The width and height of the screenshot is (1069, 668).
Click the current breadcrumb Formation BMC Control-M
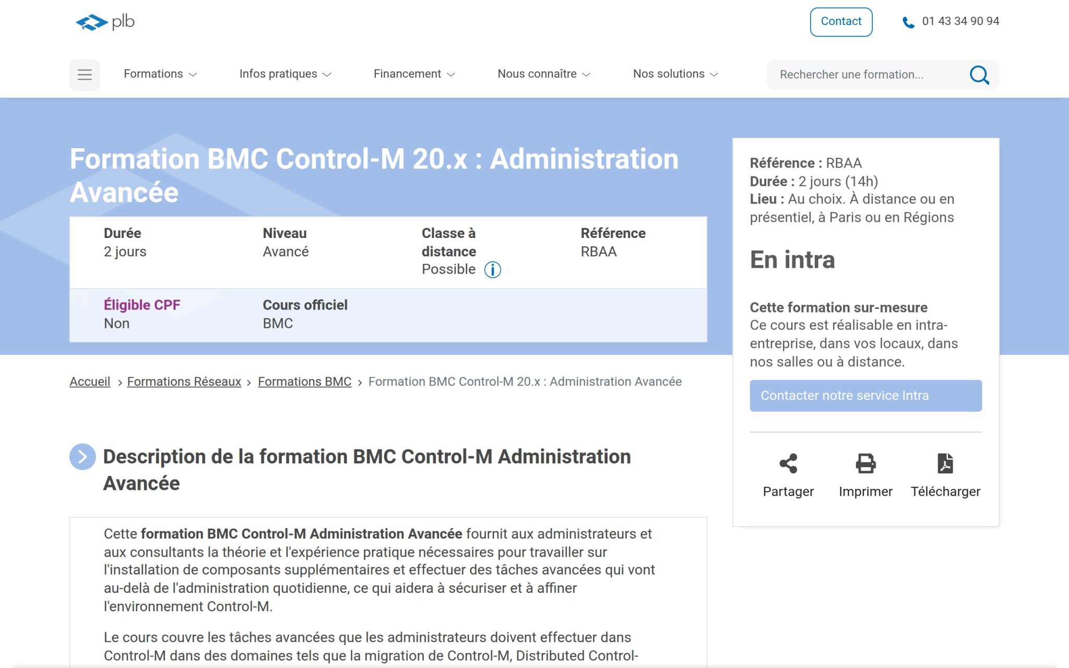(x=525, y=381)
